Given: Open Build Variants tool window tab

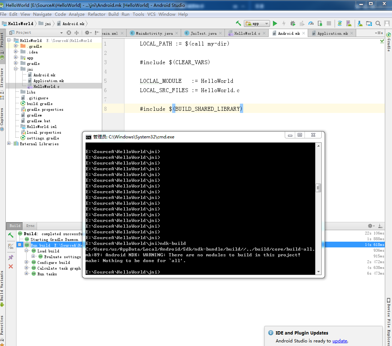Looking at the screenshot, I should (2, 289).
